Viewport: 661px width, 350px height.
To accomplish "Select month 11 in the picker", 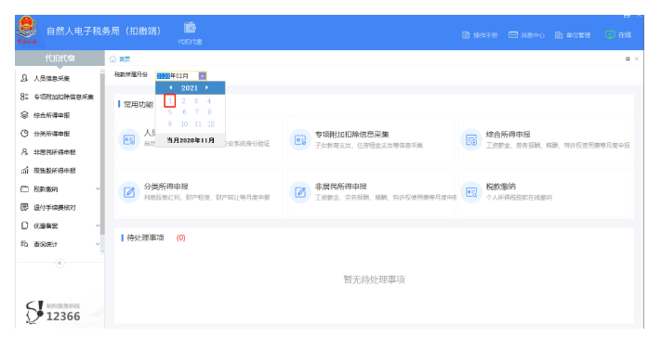I will (x=198, y=124).
